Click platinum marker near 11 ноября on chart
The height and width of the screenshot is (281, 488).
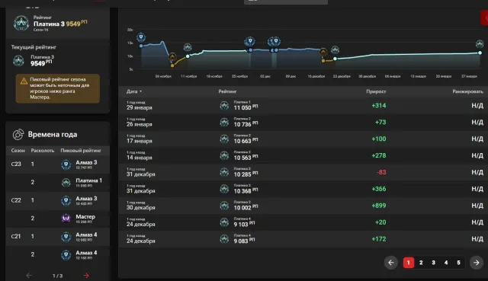coord(188,47)
